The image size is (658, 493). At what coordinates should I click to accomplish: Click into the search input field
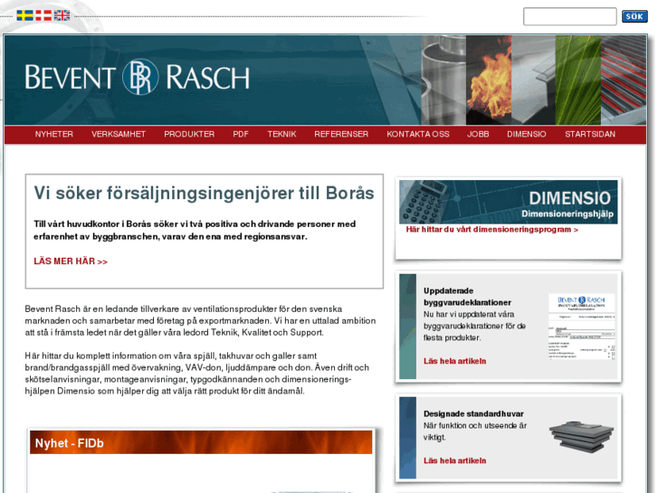click(x=569, y=16)
